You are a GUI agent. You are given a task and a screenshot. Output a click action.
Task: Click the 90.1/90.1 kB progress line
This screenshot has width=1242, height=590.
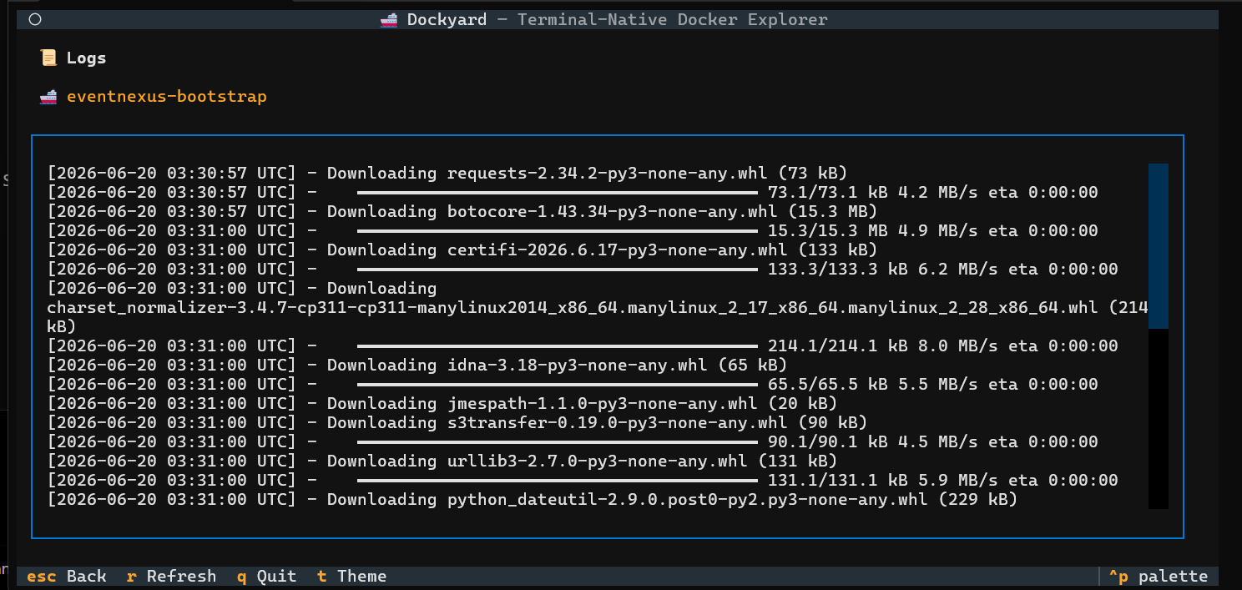(x=573, y=442)
